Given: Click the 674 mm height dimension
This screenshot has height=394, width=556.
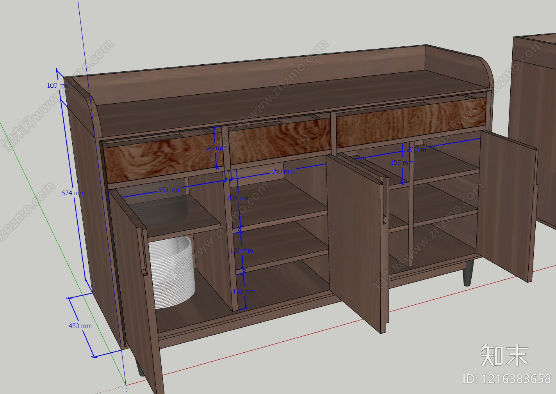Looking at the screenshot, I should pyautogui.click(x=73, y=193).
